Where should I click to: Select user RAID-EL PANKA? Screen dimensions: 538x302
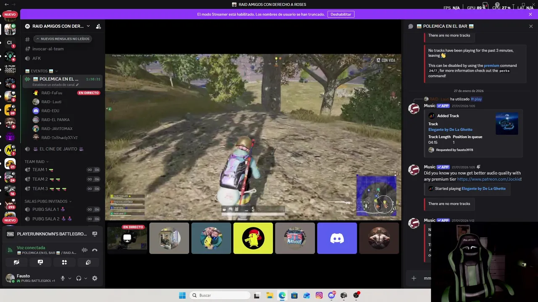click(55, 120)
